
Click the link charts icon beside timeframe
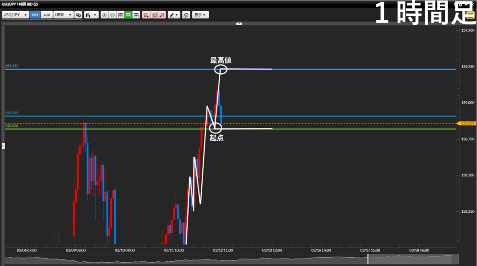(78, 15)
